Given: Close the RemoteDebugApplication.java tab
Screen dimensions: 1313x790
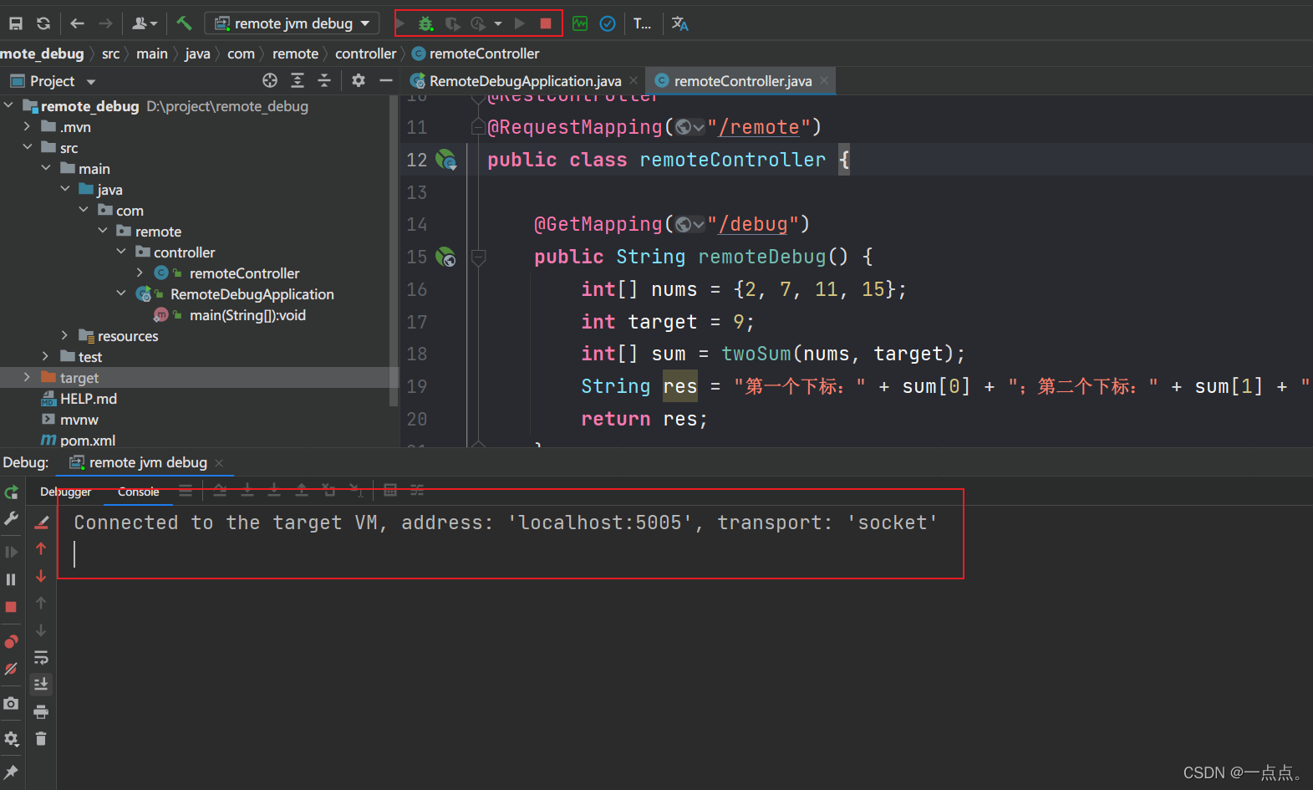Looking at the screenshot, I should [634, 80].
